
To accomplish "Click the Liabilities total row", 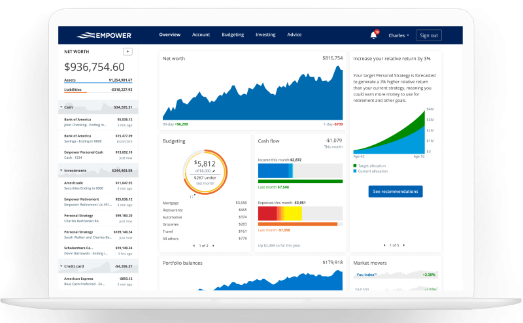I will [98, 90].
